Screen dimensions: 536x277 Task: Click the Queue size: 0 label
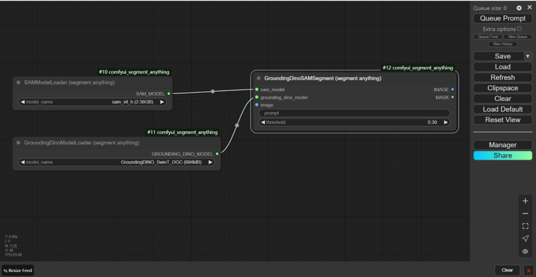click(490, 8)
